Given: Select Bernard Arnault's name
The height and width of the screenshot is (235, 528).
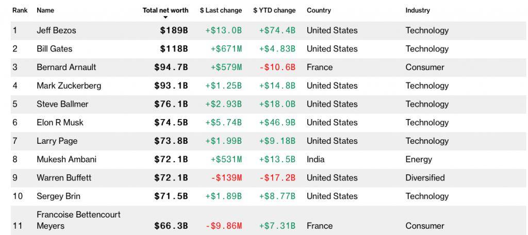Looking at the screenshot, I should click(66, 68).
